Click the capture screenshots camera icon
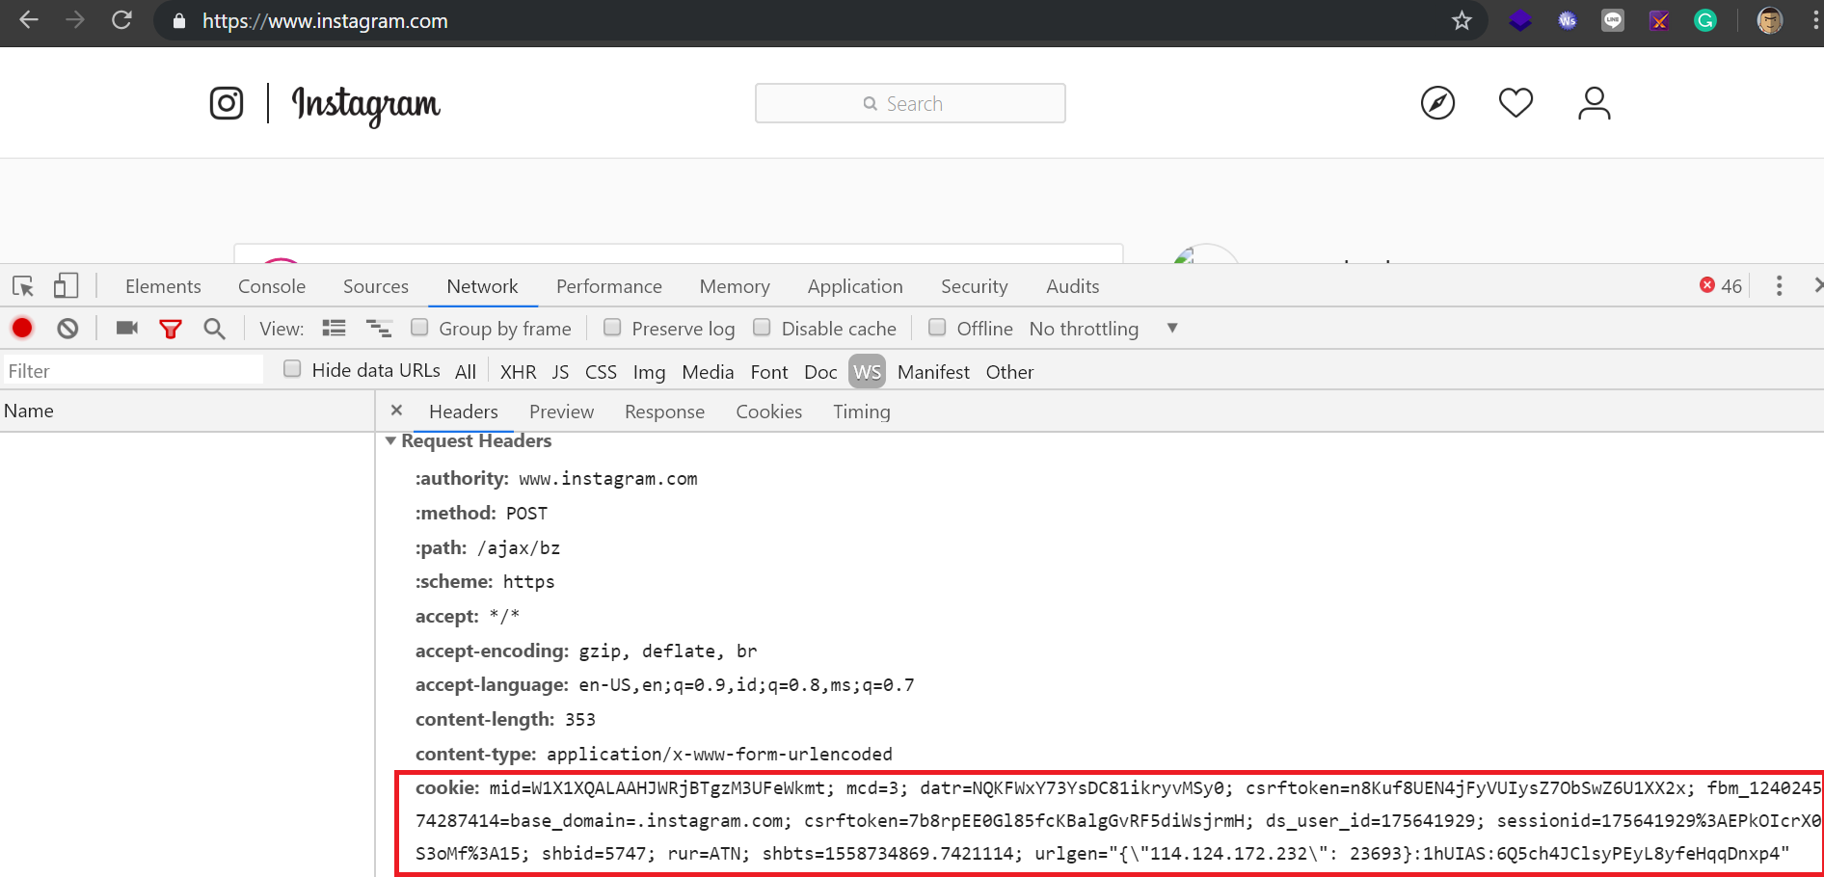The height and width of the screenshot is (877, 1824). coord(127,329)
